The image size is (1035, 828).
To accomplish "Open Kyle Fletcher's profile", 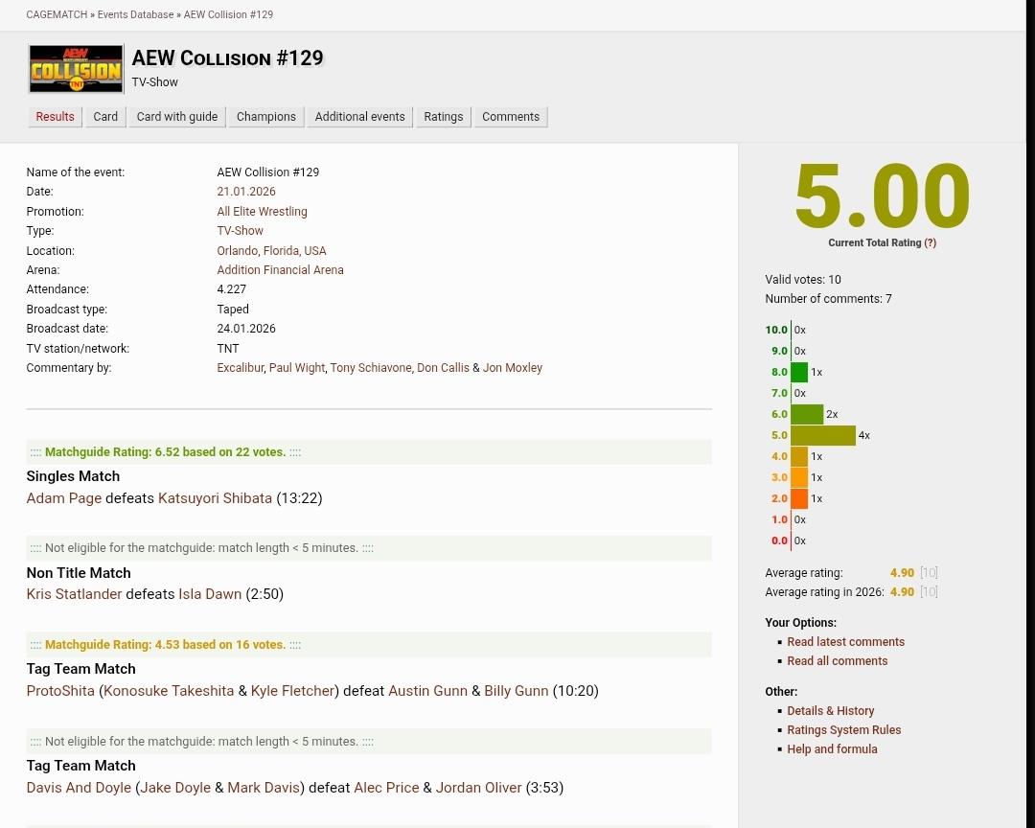I will [292, 691].
